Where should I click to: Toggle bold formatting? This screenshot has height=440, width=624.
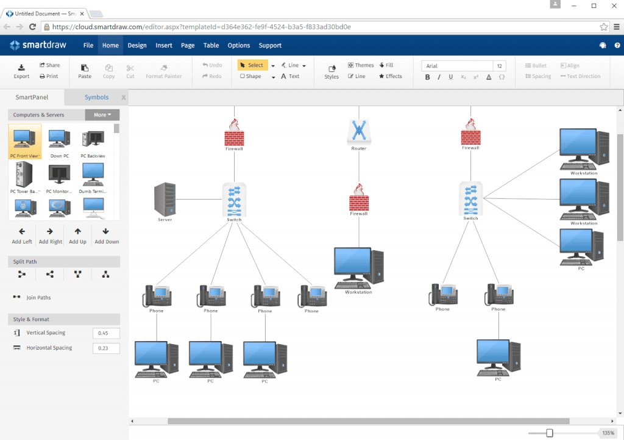coord(427,77)
